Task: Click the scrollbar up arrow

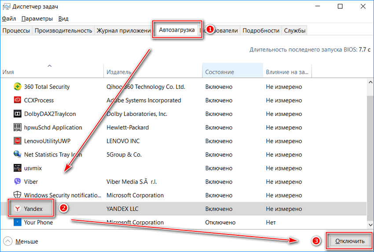Action: [x=370, y=83]
